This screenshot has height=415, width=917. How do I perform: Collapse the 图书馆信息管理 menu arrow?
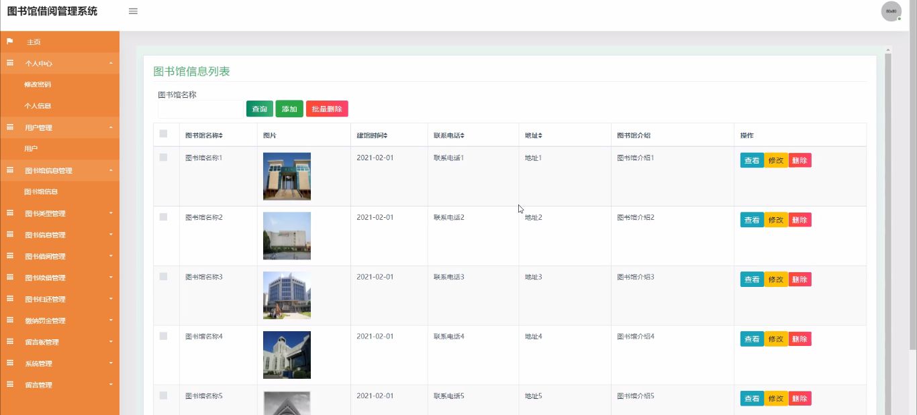click(111, 170)
